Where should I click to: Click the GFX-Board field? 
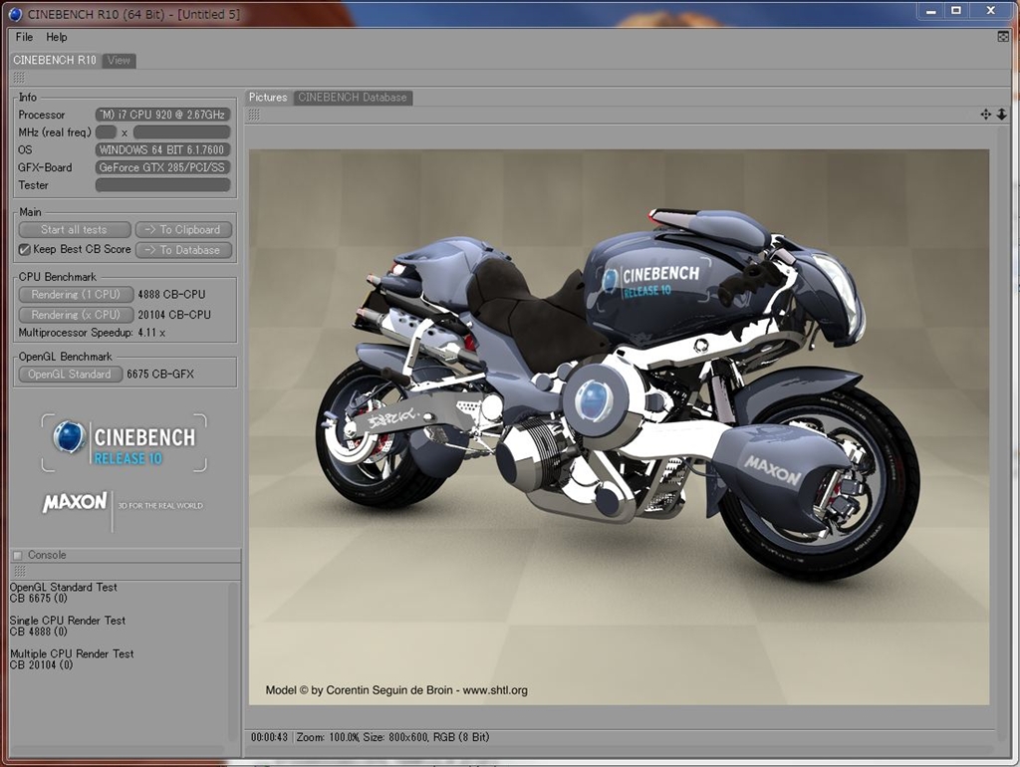point(163,167)
